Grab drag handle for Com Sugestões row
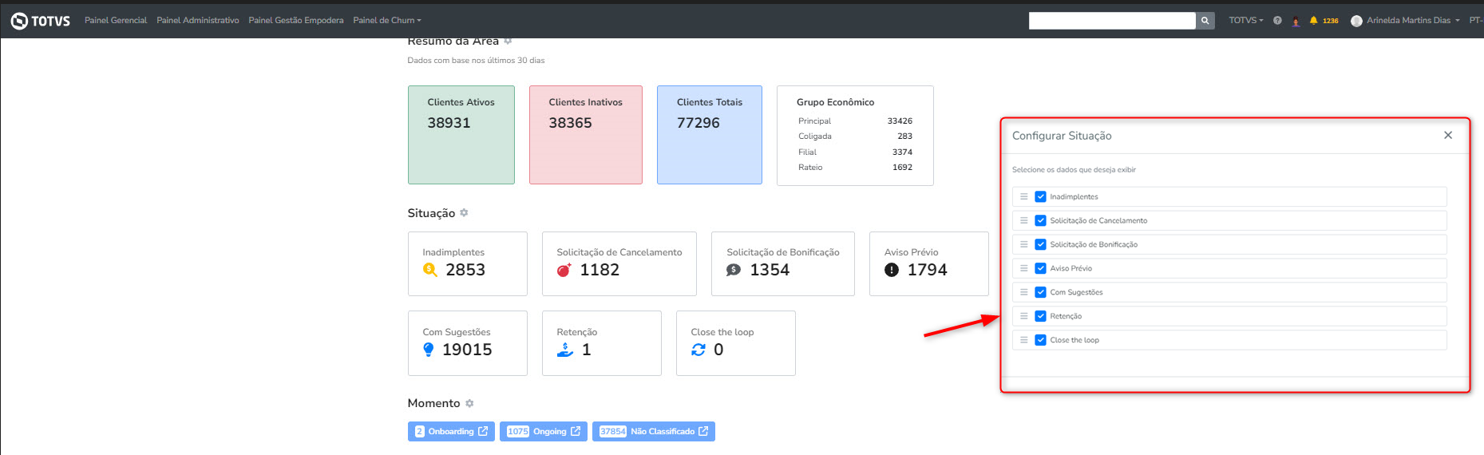 1023,292
